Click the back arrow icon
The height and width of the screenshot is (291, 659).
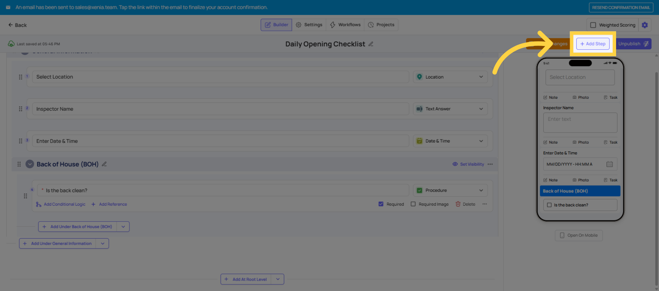[11, 25]
